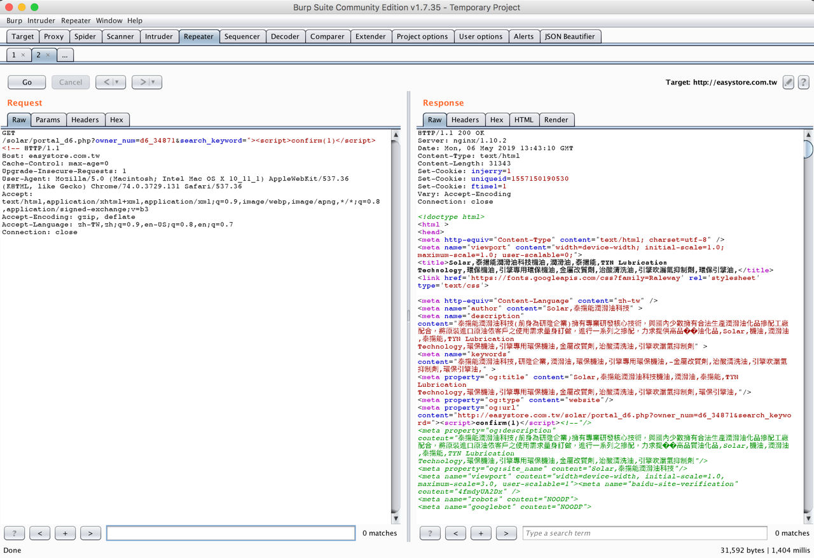Open the Window menu
814x558 pixels.
[109, 20]
